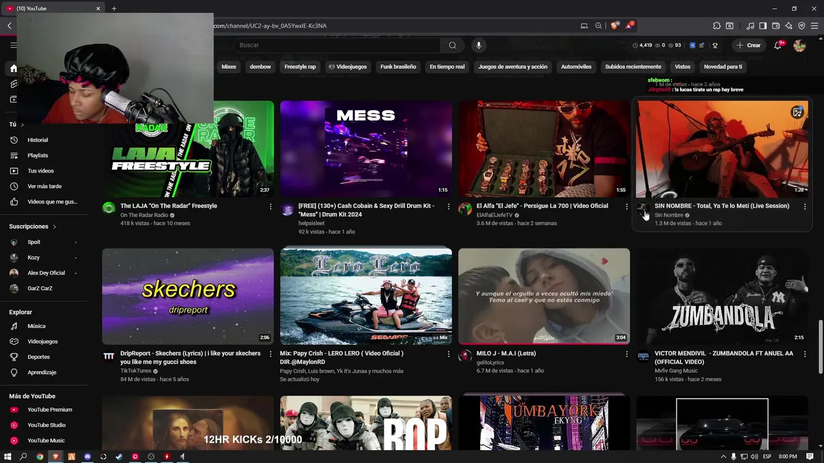Click the Buscar search field
The height and width of the screenshot is (463, 824).
(338, 45)
